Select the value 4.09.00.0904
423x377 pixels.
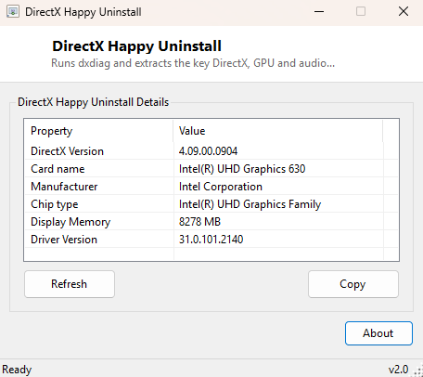tap(208, 151)
